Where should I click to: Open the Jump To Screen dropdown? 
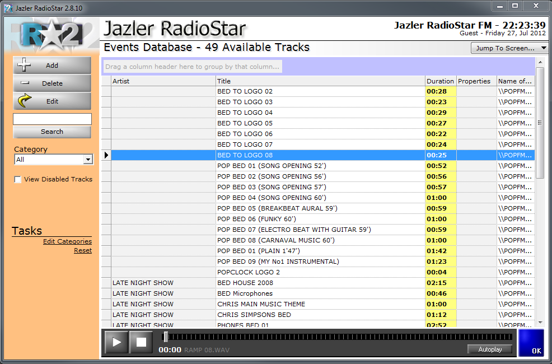[509, 48]
